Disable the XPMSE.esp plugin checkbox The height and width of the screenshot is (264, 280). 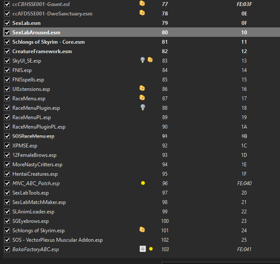click(7, 145)
